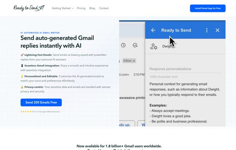The width and height of the screenshot is (236, 150).
Task: Close the Ready to Send side panel
Action: click(217, 30)
